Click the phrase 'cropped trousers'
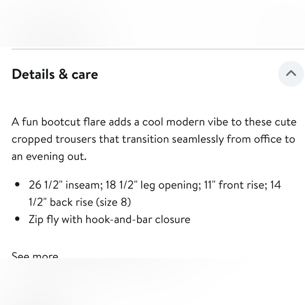This screenshot has width=305, height=305. (x=54, y=140)
